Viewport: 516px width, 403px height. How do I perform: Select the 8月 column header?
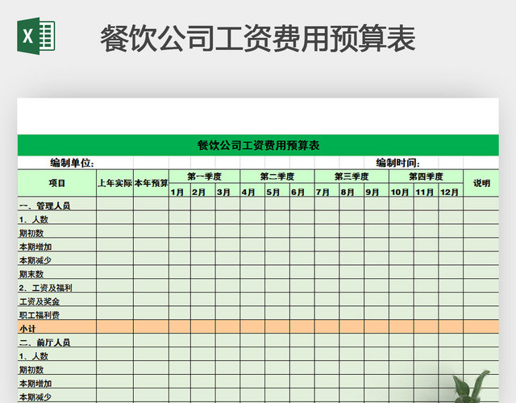point(352,192)
